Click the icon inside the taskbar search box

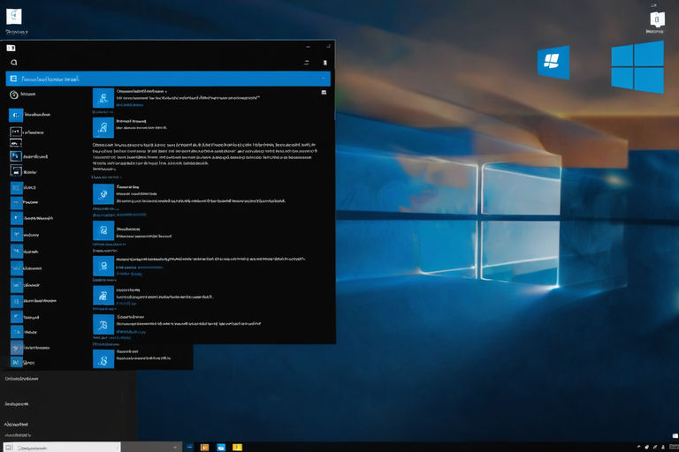9,448
